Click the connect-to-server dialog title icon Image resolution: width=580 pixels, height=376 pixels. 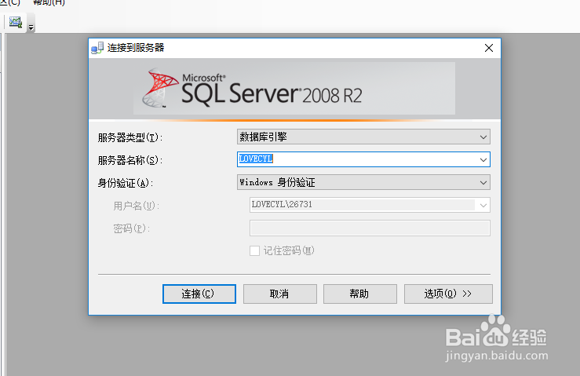97,48
